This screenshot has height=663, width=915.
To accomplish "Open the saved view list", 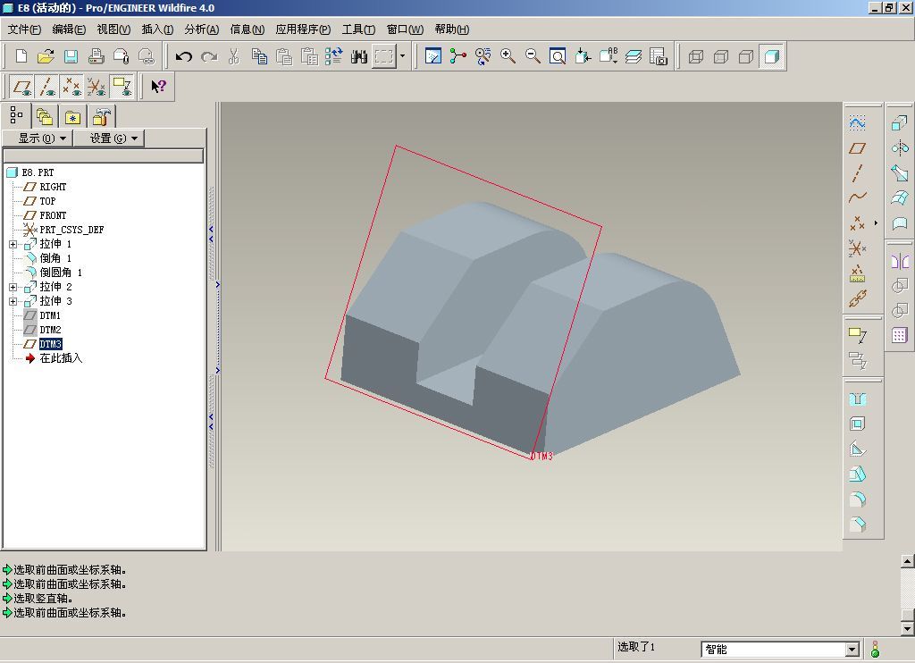I will click(608, 56).
